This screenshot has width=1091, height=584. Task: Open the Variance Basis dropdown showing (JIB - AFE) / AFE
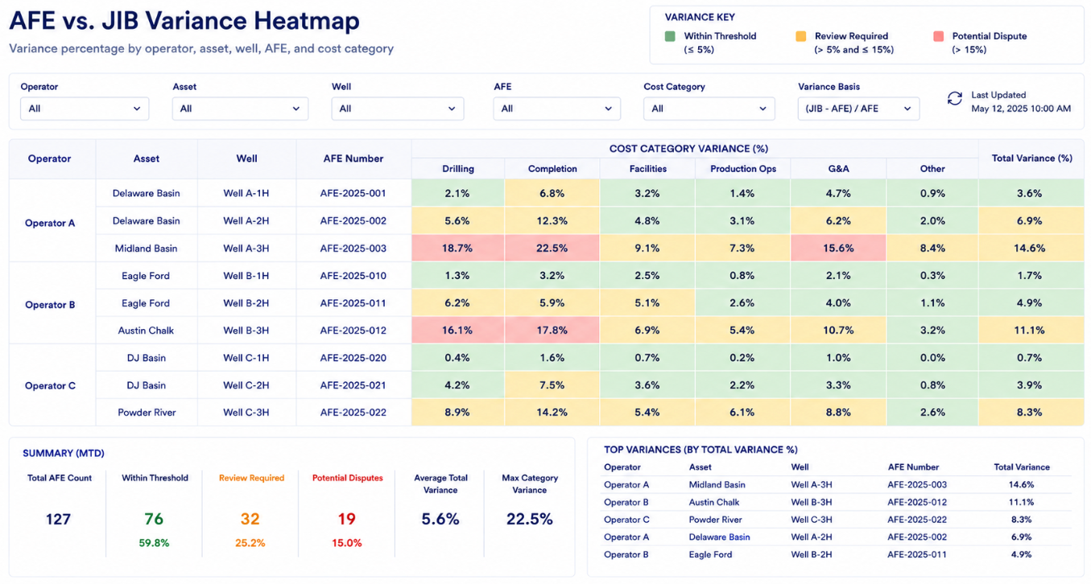(858, 109)
